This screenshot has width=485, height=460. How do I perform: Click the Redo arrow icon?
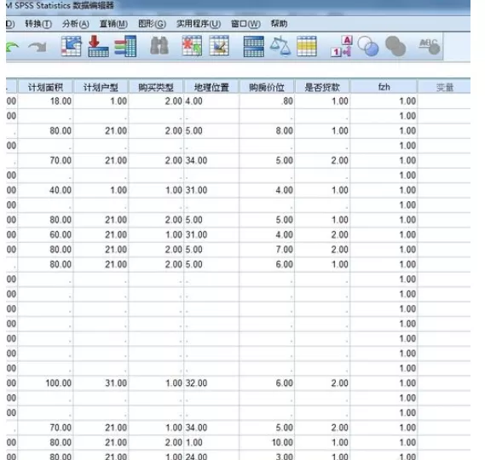(x=38, y=48)
